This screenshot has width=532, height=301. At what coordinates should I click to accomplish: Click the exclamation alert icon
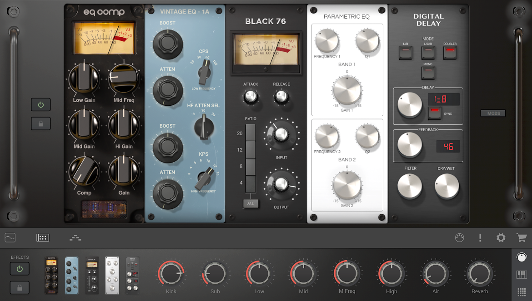click(480, 238)
